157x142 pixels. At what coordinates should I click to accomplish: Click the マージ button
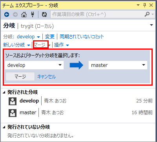pyautogui.click(x=20, y=77)
